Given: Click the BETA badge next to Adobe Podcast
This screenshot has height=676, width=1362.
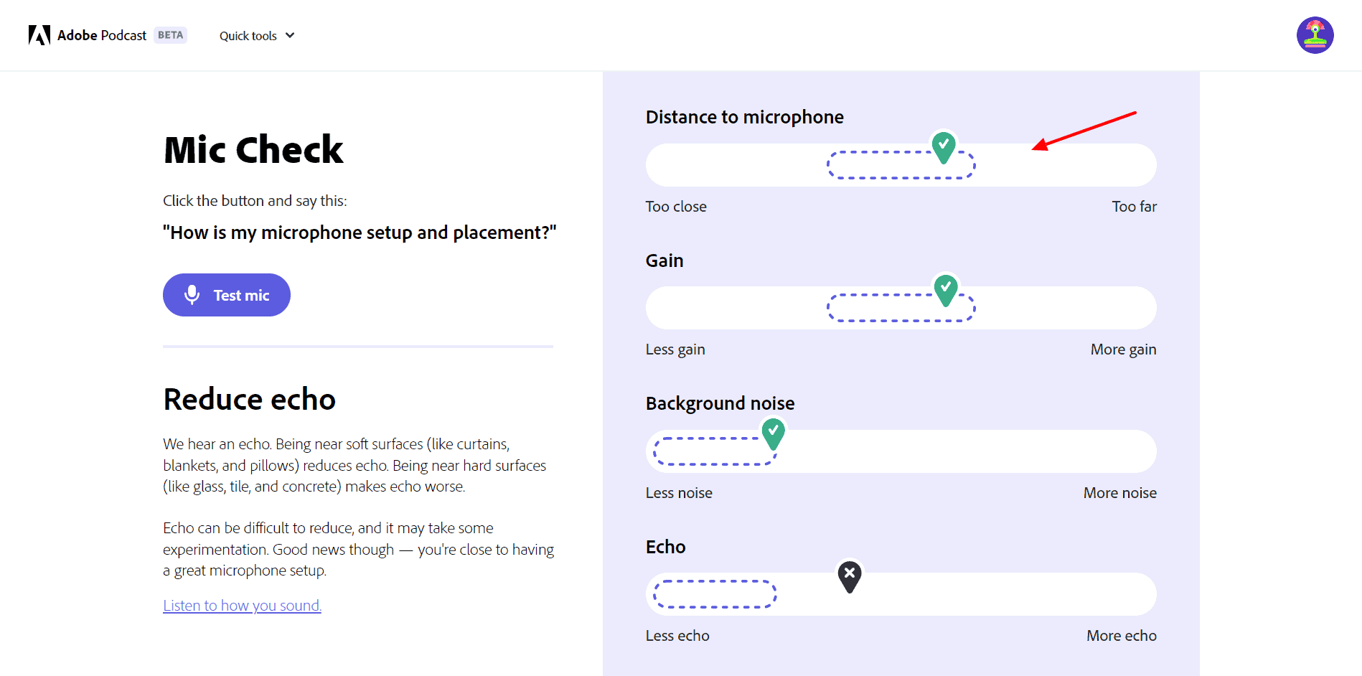Looking at the screenshot, I should 170,35.
